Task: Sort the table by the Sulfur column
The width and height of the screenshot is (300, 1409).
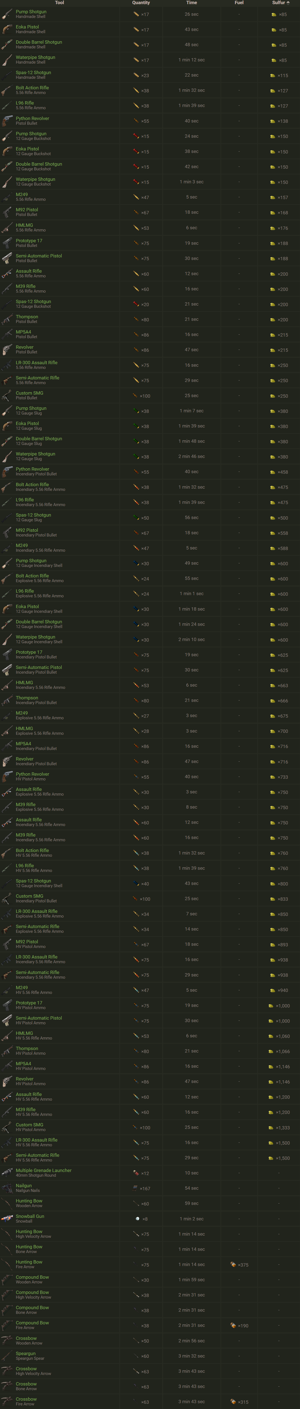Action: click(279, 3)
